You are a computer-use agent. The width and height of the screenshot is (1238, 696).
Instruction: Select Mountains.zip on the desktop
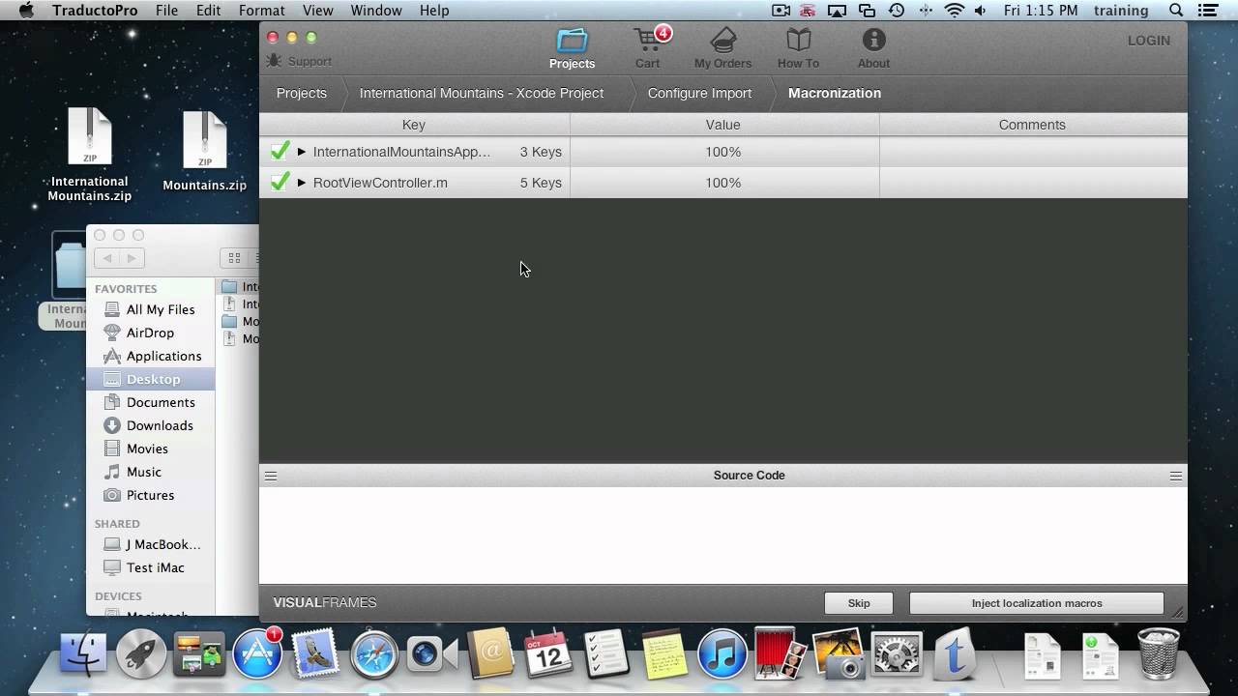click(x=205, y=151)
